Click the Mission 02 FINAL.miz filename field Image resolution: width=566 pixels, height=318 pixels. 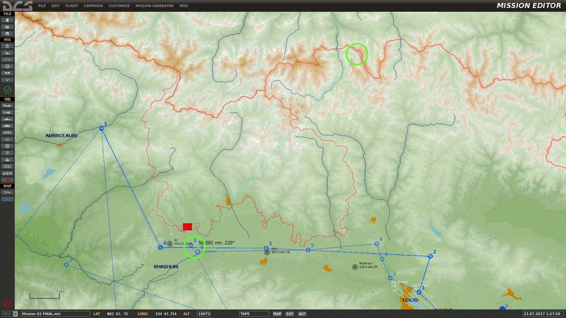55,313
